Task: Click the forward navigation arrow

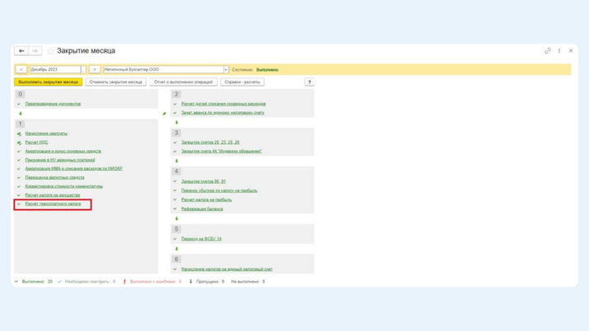Action: tap(35, 51)
